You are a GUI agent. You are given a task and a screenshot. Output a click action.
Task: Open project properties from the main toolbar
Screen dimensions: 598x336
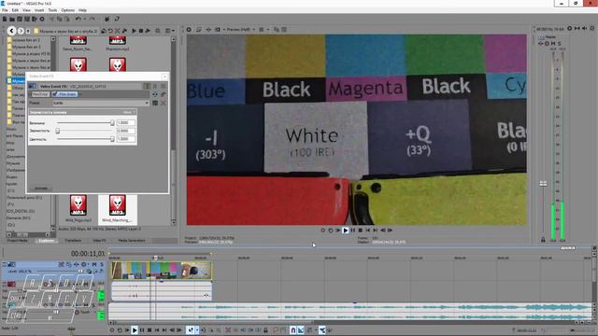tap(42, 19)
